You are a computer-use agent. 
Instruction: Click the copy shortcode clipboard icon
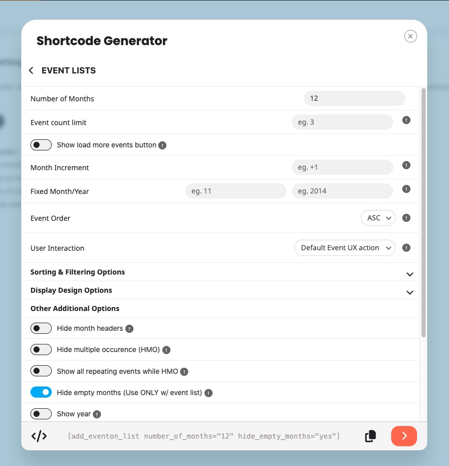click(371, 436)
